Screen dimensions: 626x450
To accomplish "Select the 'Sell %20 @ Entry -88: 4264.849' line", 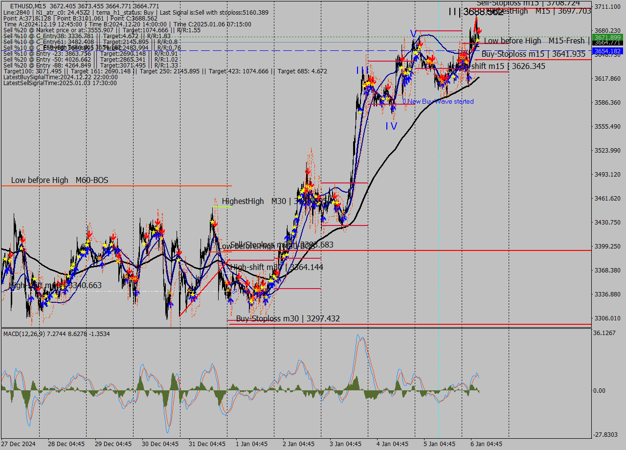I will (x=90, y=66).
